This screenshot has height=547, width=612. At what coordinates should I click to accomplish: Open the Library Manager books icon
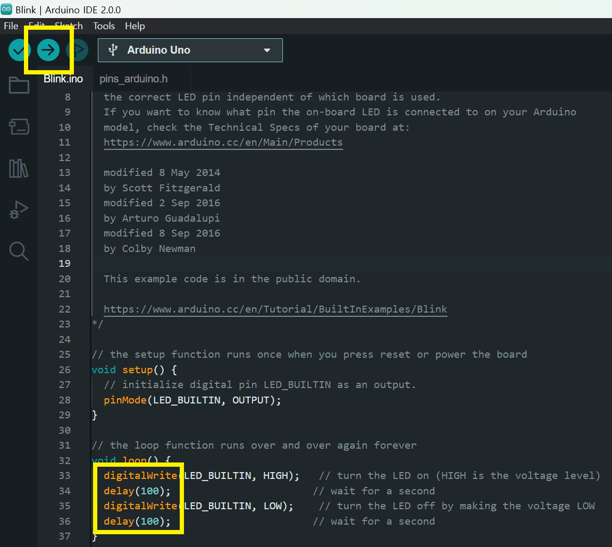(x=19, y=168)
